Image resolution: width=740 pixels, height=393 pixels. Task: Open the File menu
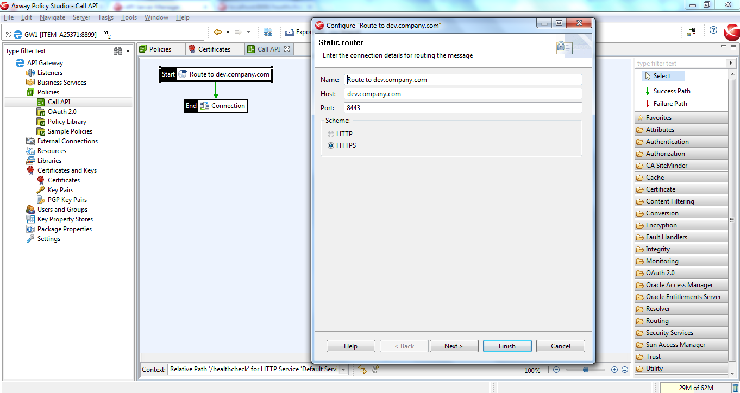[x=9, y=17]
